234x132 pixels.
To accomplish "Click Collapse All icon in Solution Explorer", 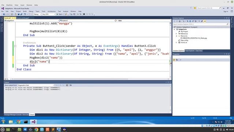I will point(193,21).
